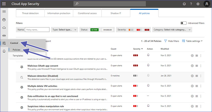Open the Discover cloud icon in sidebar
212x112 pixels.
coord(4,28)
